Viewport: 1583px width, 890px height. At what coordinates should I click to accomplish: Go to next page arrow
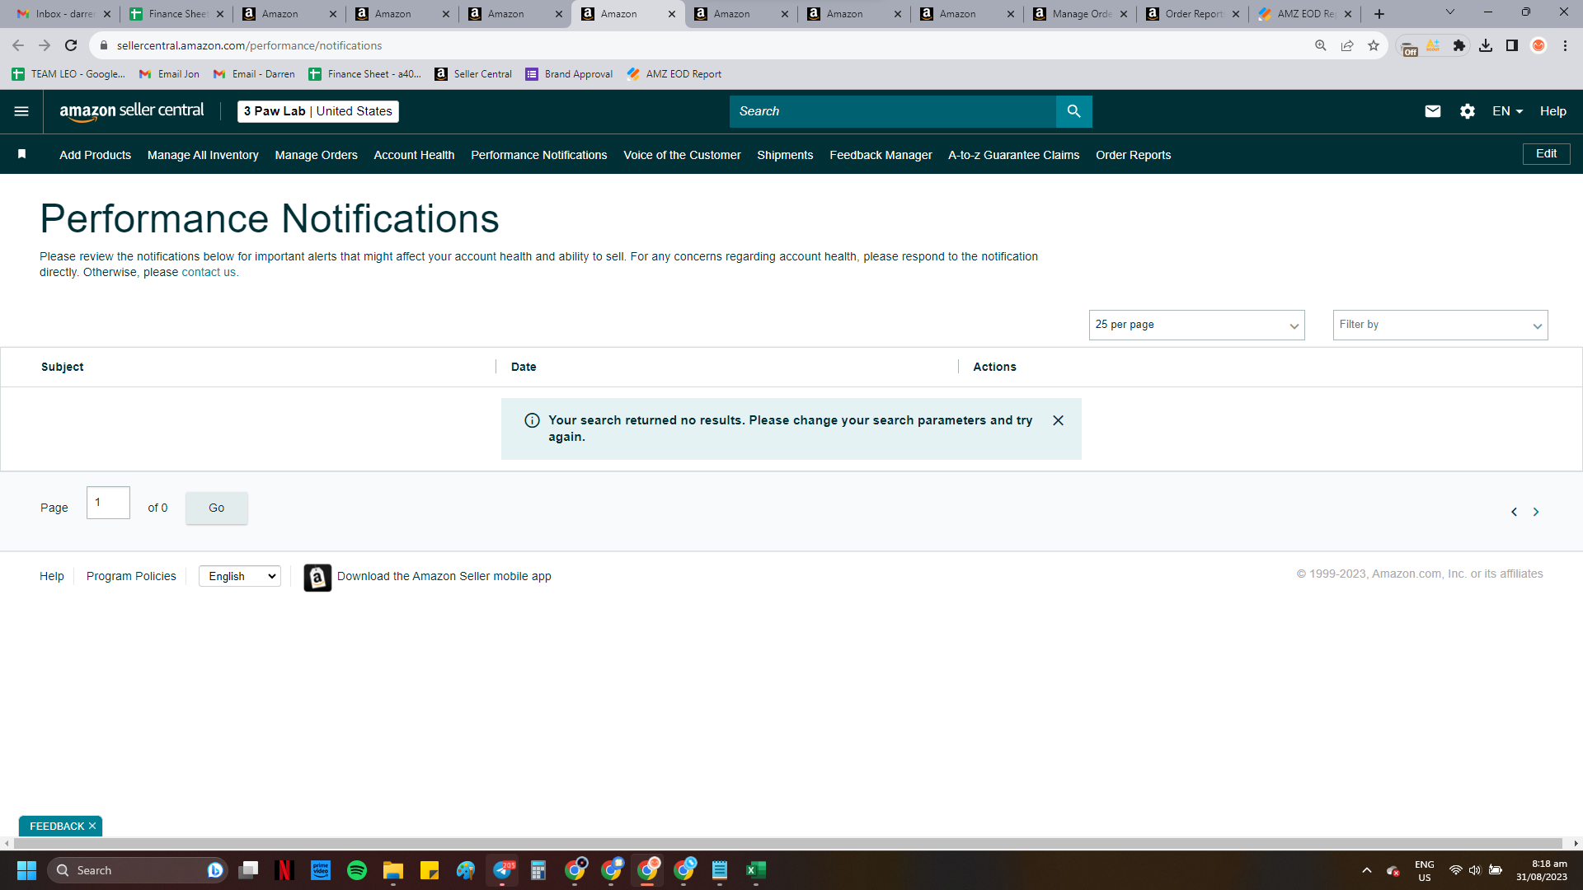pos(1536,512)
